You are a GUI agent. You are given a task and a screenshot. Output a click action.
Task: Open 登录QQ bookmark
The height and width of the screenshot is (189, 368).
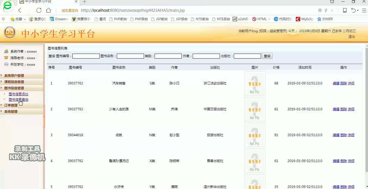tap(38, 19)
